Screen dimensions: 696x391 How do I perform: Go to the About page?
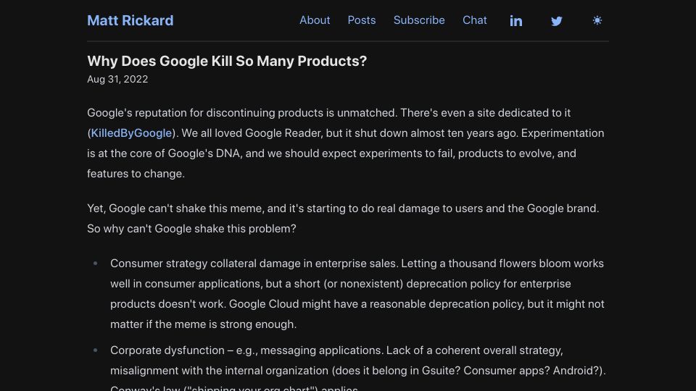click(315, 20)
